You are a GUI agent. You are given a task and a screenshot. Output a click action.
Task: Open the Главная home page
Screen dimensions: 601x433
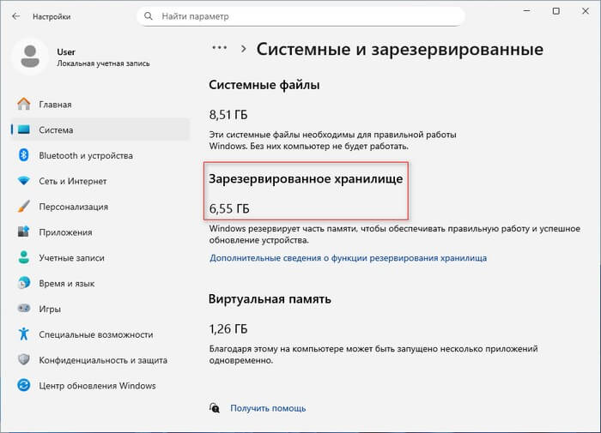pos(55,105)
